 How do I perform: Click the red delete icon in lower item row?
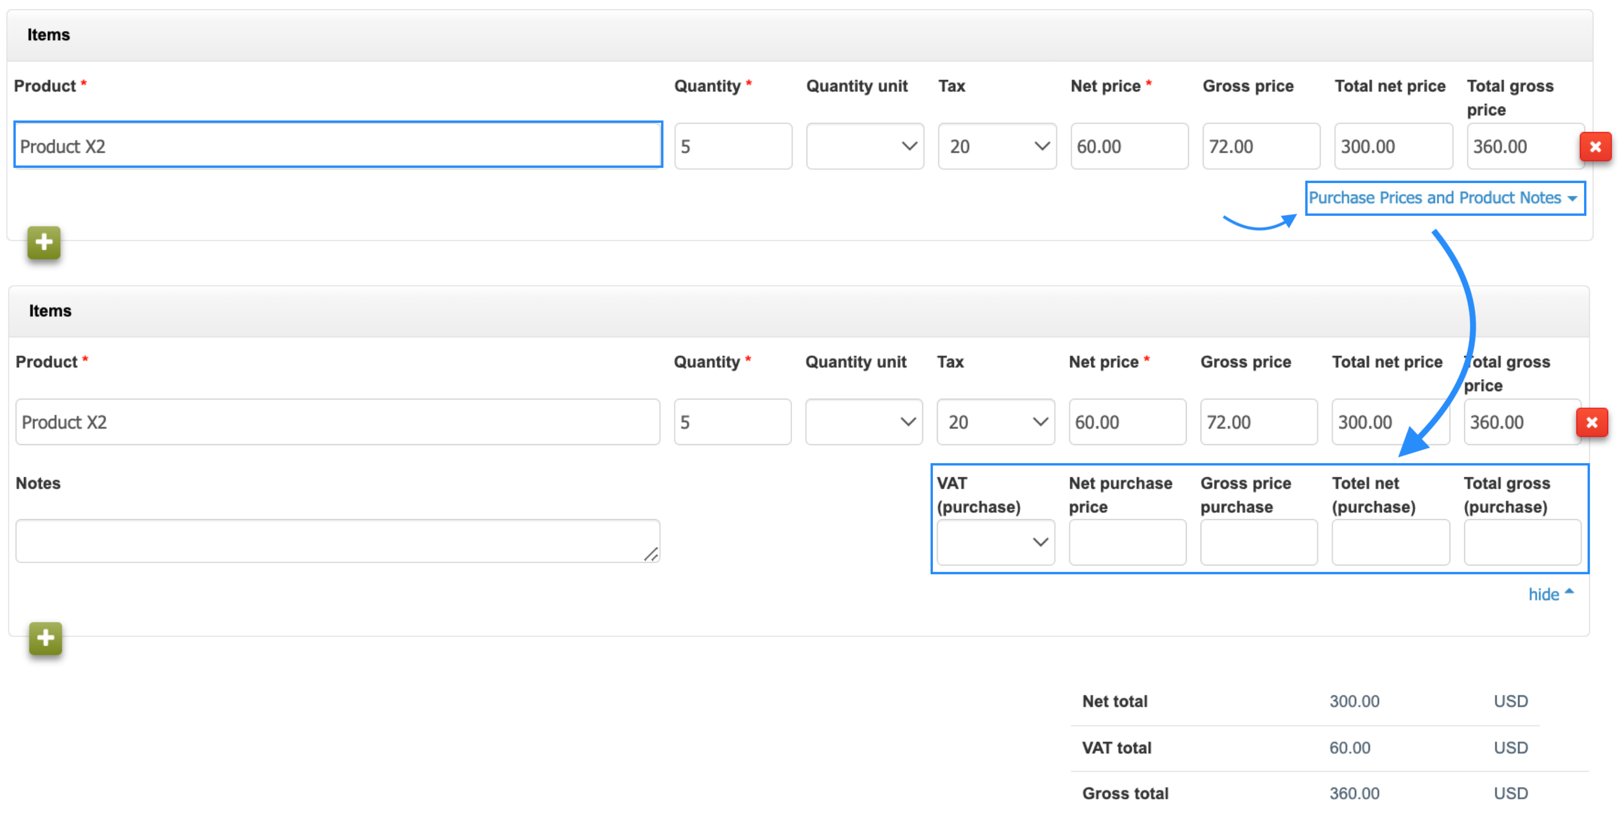pyautogui.click(x=1592, y=422)
